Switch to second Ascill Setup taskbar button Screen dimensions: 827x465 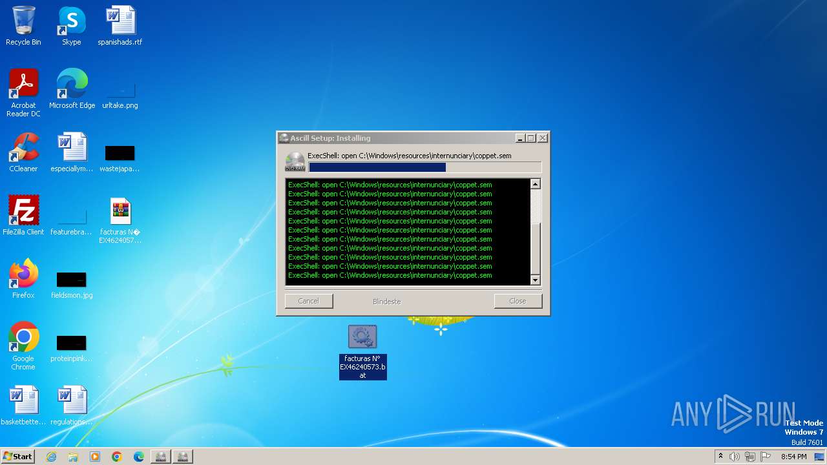183,457
